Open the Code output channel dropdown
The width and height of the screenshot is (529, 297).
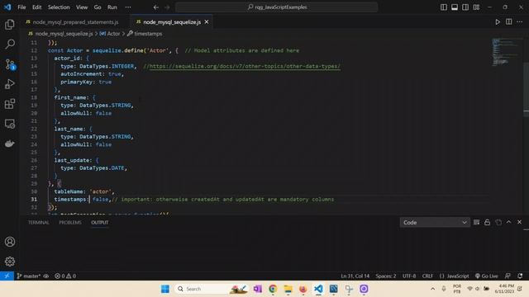point(435,222)
